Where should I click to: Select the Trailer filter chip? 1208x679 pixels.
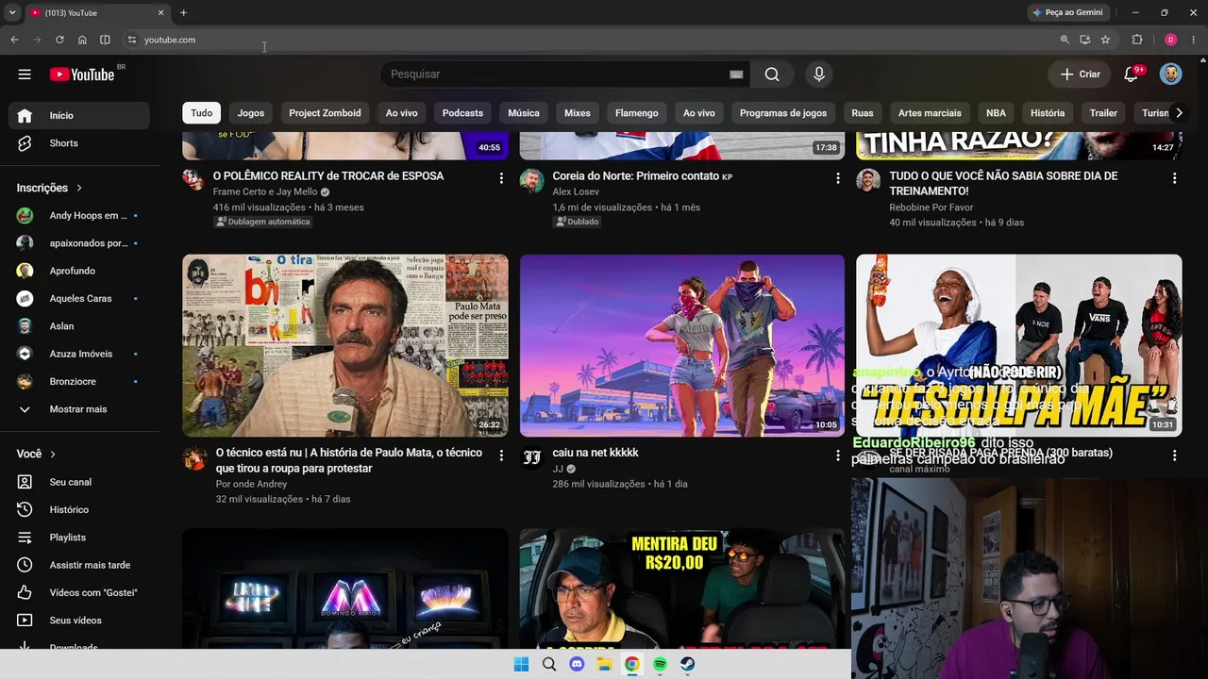pyautogui.click(x=1103, y=113)
